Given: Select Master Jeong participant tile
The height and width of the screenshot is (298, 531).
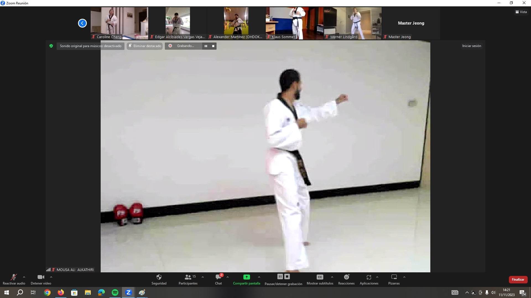Looking at the screenshot, I should click(411, 23).
